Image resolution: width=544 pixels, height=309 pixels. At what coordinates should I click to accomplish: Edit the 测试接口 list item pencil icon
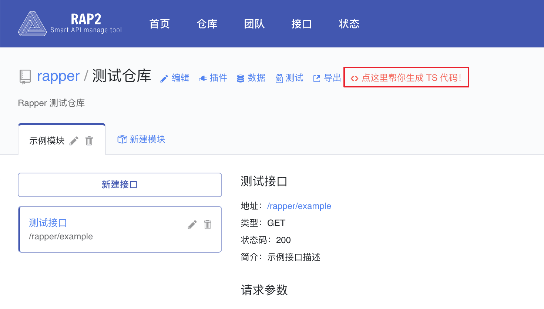coord(192,225)
